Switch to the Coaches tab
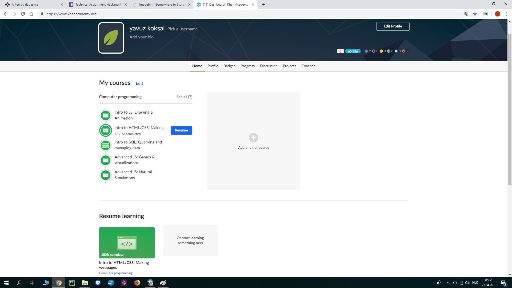Image resolution: width=512 pixels, height=288 pixels. click(308, 66)
